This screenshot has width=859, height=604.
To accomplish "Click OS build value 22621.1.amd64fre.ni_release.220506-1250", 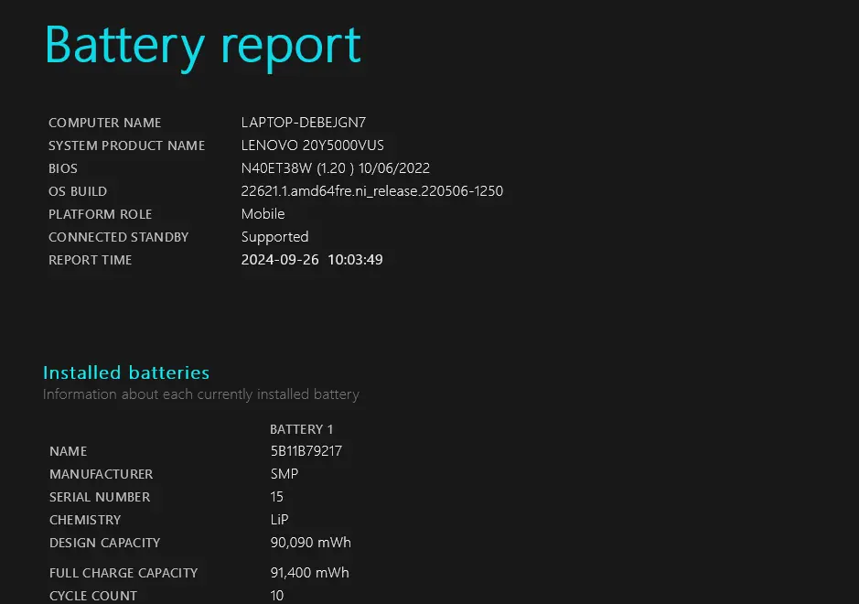I will coord(372,191).
